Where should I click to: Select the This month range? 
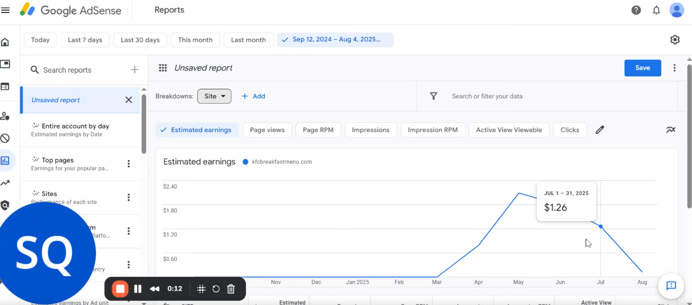(x=195, y=40)
